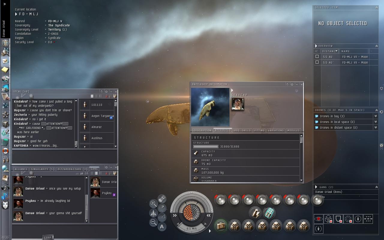Collapse the Drones panel

376,110
